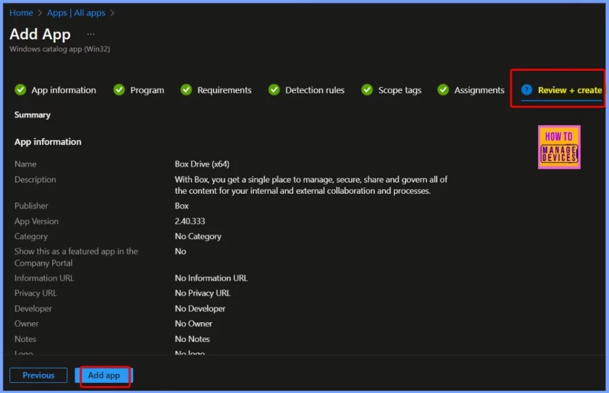
Task: Click the green check icon beside Program
Action: coord(119,90)
